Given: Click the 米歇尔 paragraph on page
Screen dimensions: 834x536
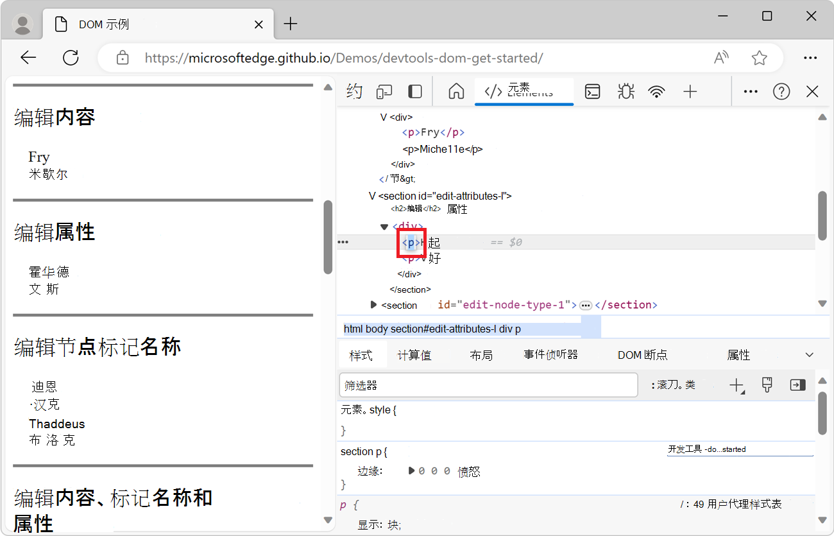Looking at the screenshot, I should [48, 174].
